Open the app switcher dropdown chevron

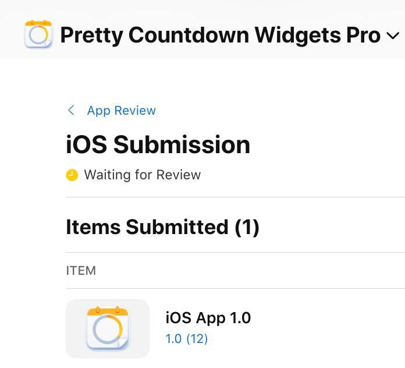point(393,36)
